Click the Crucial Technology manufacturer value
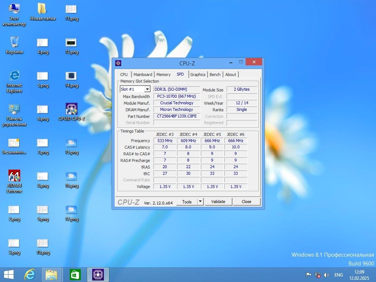 pyautogui.click(x=177, y=103)
